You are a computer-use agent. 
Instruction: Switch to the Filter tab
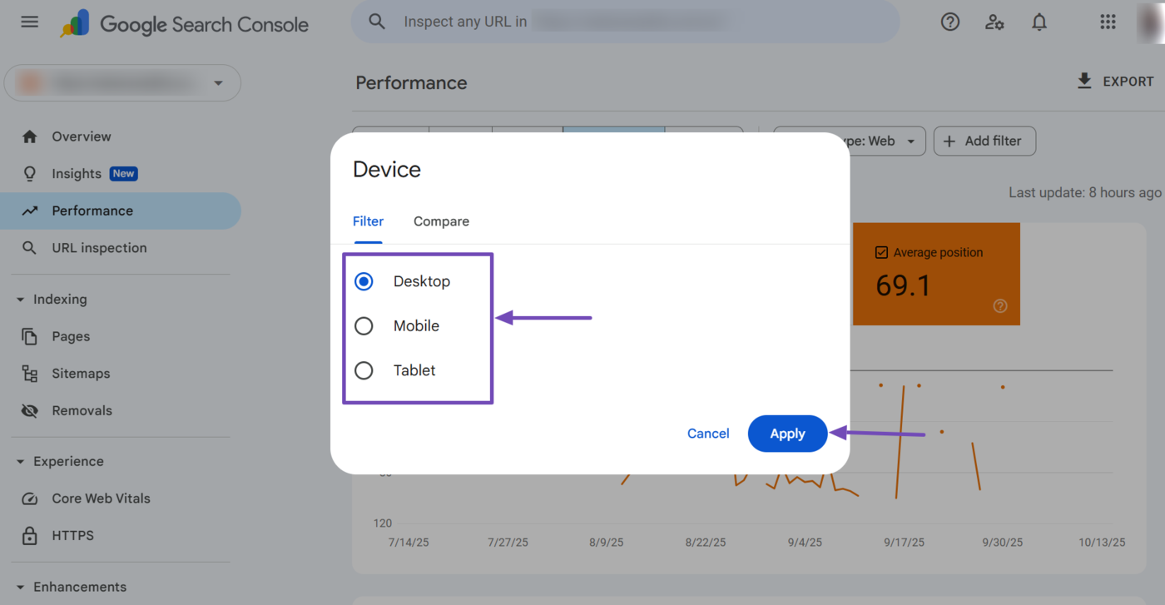coord(368,221)
